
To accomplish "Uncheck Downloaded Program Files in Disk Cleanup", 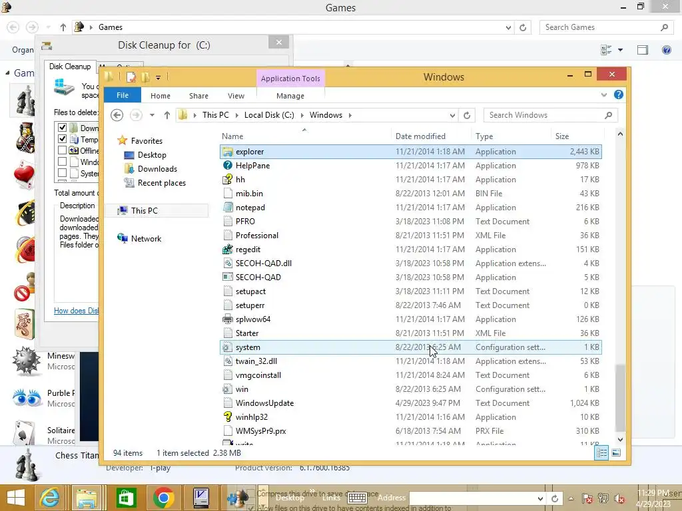I will (62, 127).
